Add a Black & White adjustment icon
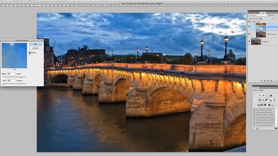Screen dimensions: 278x156 tap(267, 100)
